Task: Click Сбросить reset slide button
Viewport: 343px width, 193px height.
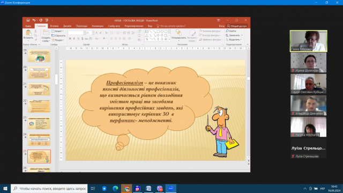Action: 58,36
